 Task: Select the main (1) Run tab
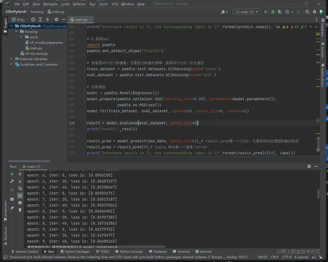click(x=33, y=166)
